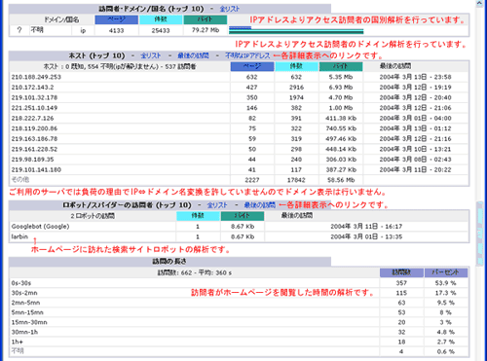
Task: Select host 210.188.249.253 row
Action: coord(240,77)
